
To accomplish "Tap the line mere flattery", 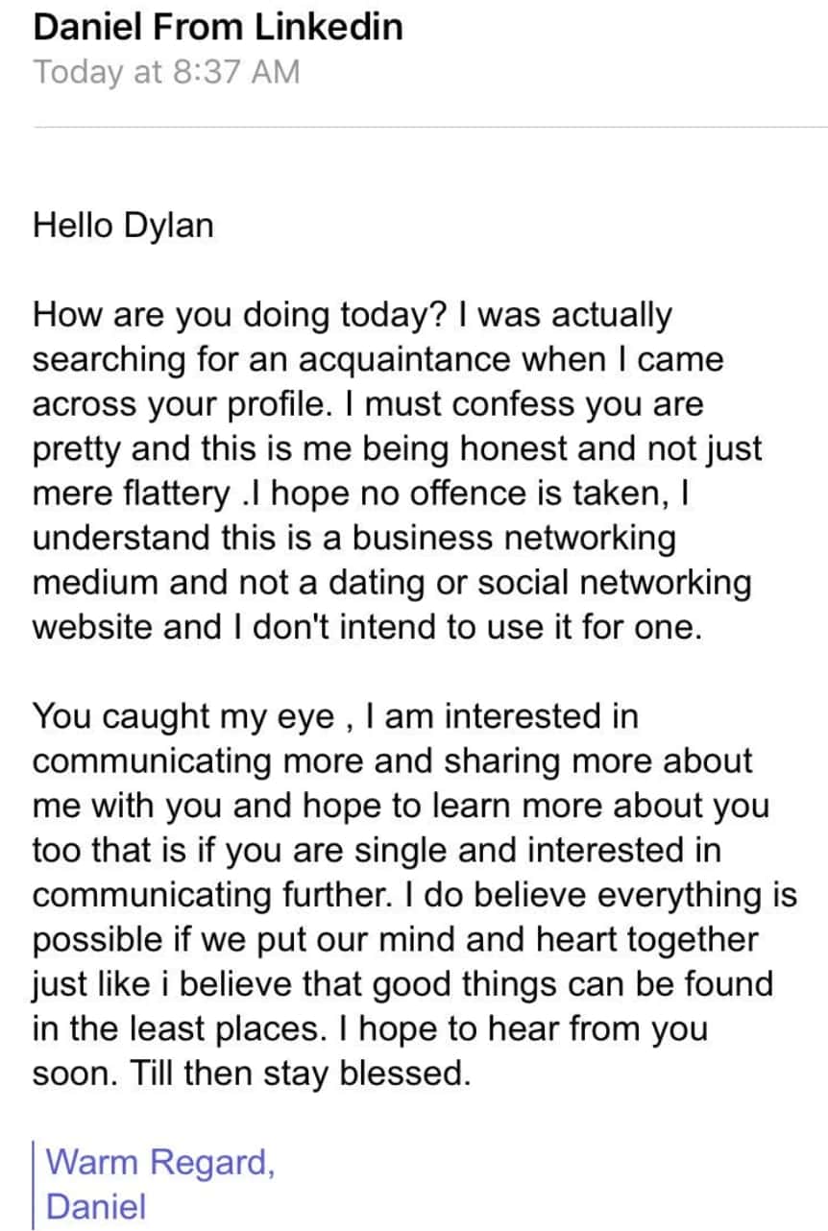I will (x=365, y=494).
